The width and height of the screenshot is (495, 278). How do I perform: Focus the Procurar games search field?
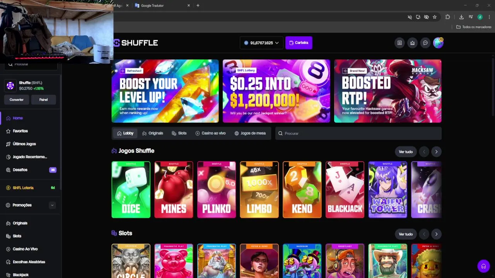(x=358, y=133)
